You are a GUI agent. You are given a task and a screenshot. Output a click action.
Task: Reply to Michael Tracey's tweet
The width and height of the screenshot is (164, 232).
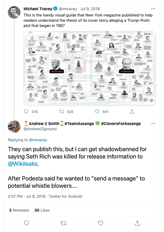tap(26, 112)
